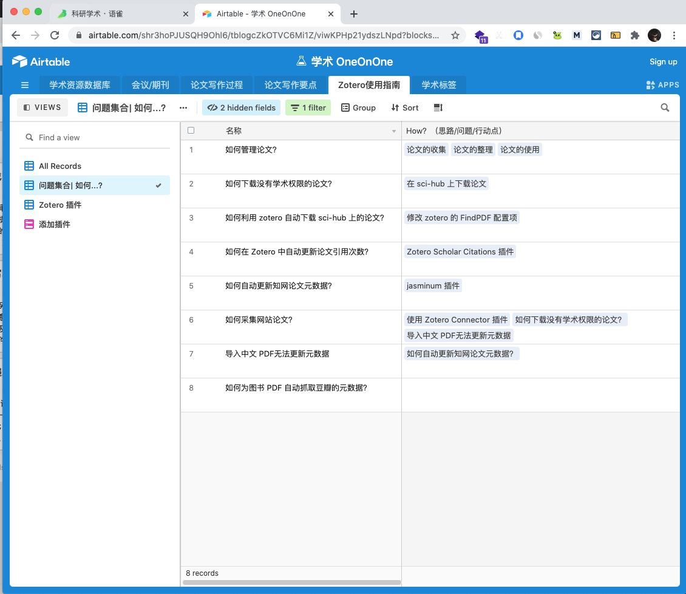The height and width of the screenshot is (594, 686).
Task: Open the 2 hidden fields menu
Action: click(x=242, y=108)
